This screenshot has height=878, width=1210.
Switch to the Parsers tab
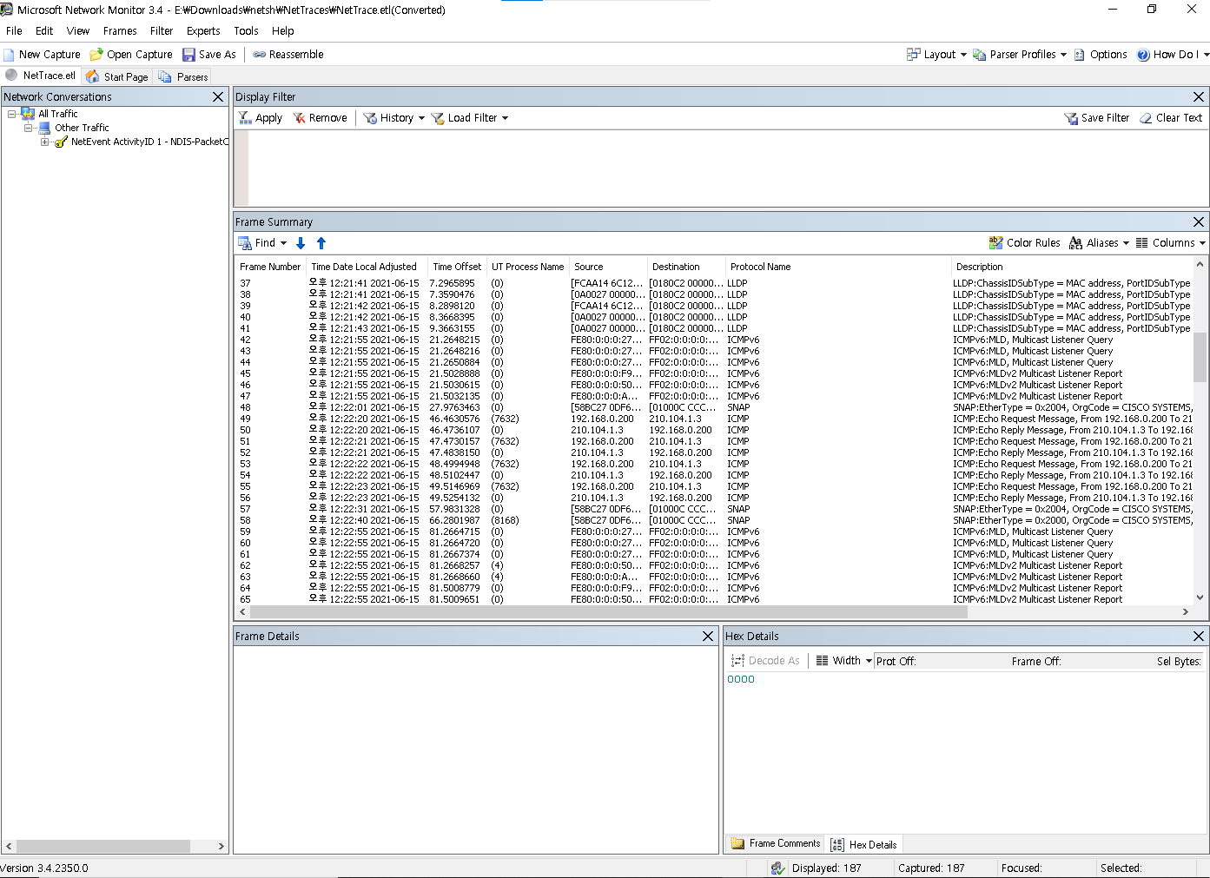[x=183, y=76]
